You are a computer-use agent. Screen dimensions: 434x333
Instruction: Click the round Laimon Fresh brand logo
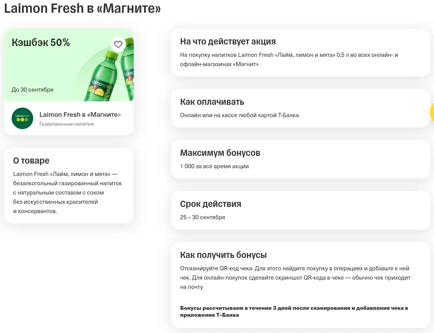point(22,118)
